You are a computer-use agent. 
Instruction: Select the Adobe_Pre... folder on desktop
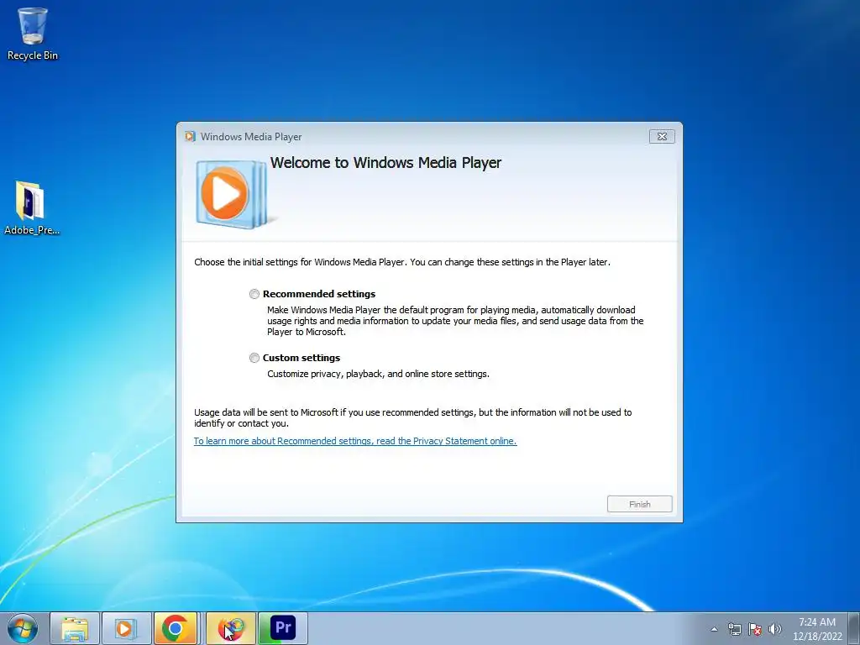click(31, 209)
